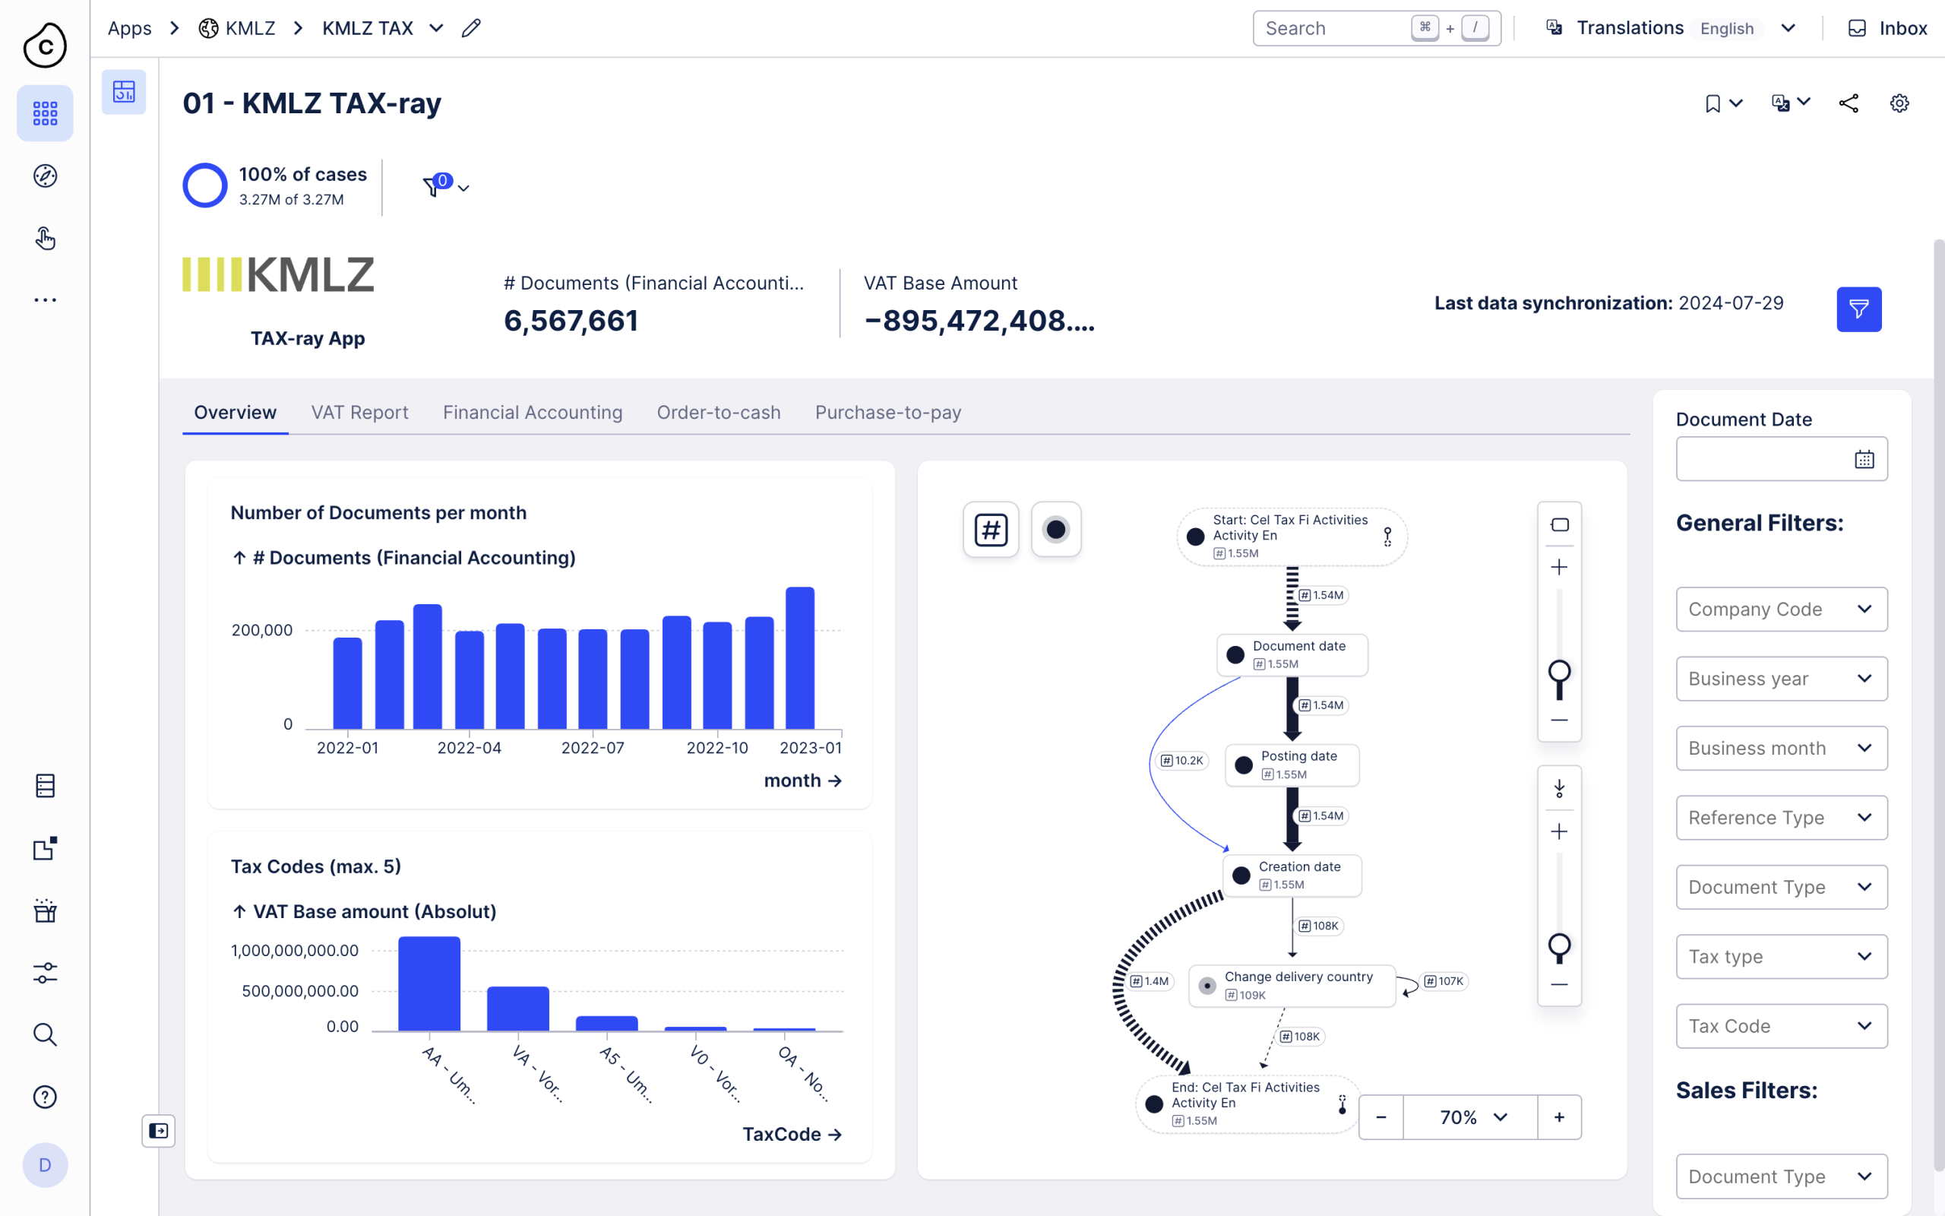Switch to the VAT Report tab

click(359, 413)
